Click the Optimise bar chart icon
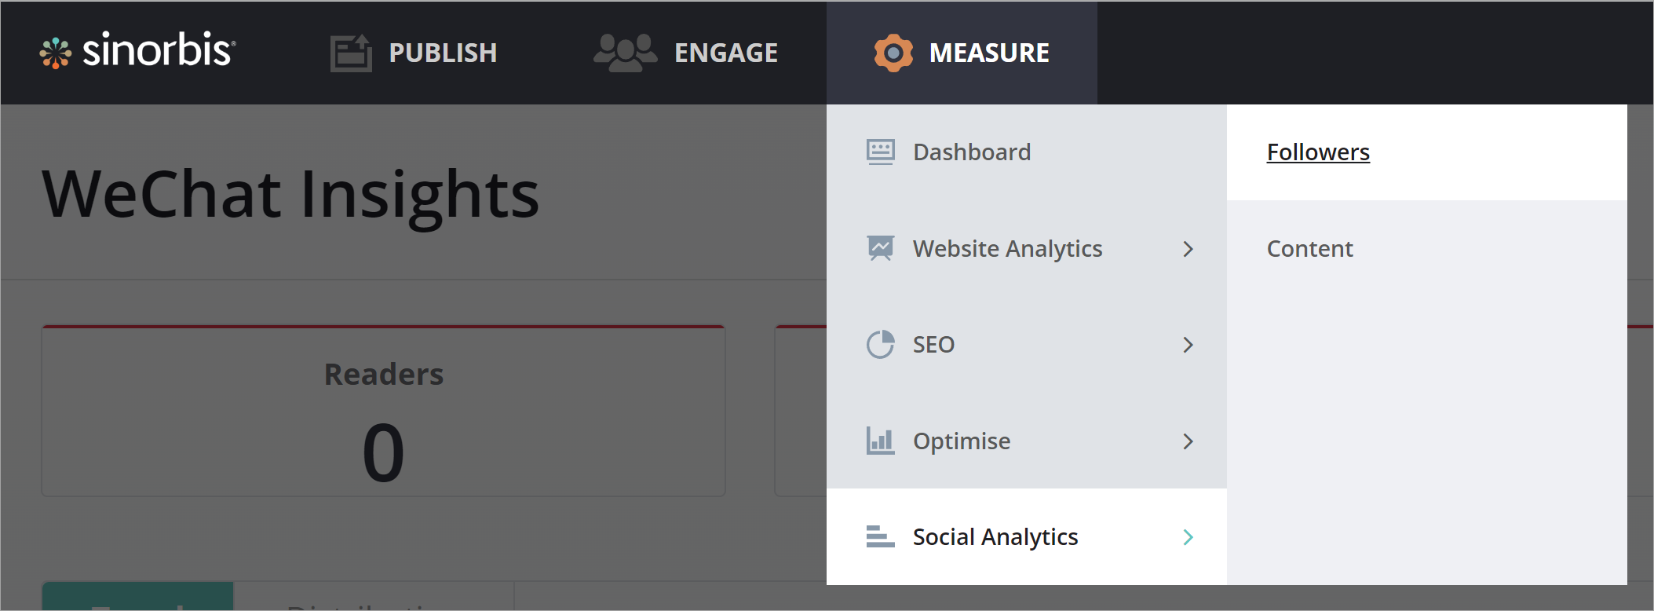The image size is (1654, 611). pyautogui.click(x=880, y=441)
